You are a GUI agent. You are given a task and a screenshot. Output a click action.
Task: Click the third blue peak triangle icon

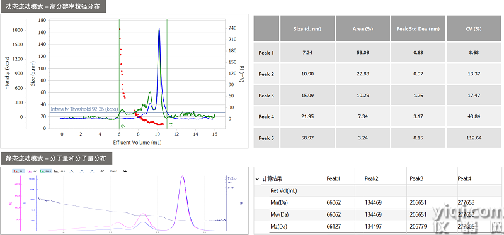92,171
